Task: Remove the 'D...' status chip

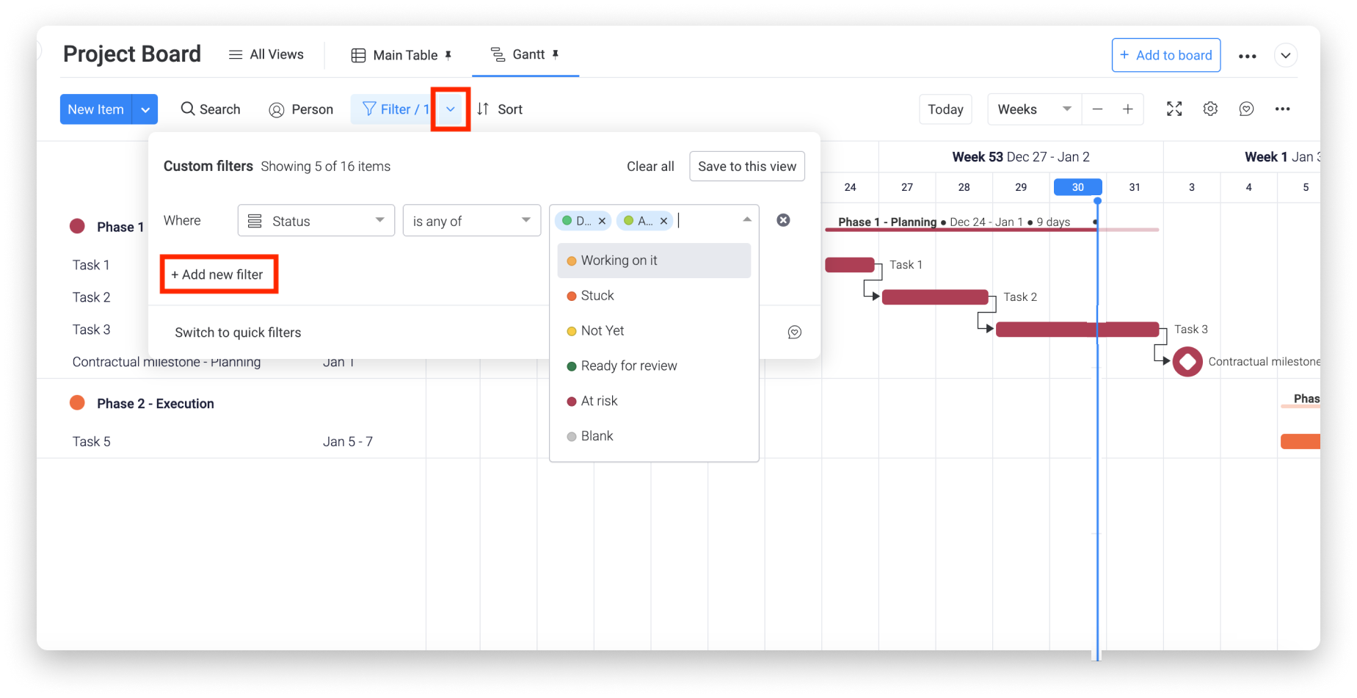Action: [x=602, y=221]
